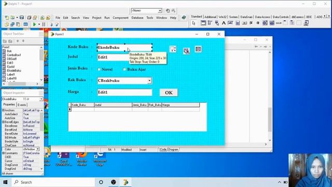The height and width of the screenshot is (187, 332).
Task: Click the New Items toolbar icon
Action: [x=7, y=18]
